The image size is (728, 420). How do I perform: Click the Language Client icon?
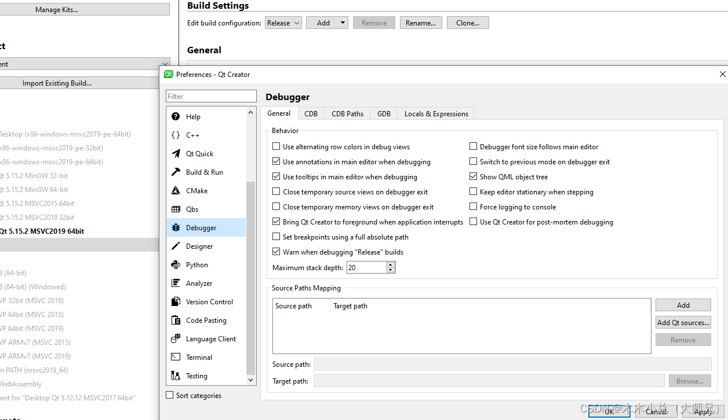[176, 338]
